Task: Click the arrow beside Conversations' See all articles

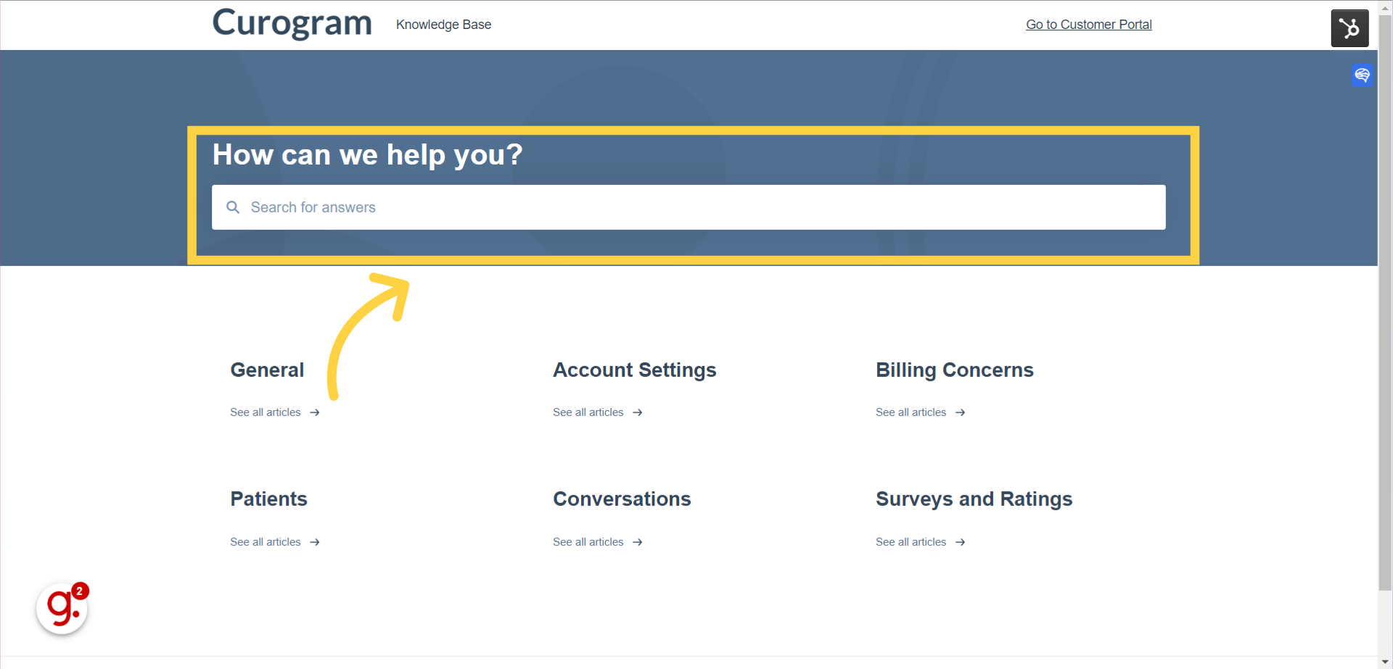Action: [x=638, y=542]
